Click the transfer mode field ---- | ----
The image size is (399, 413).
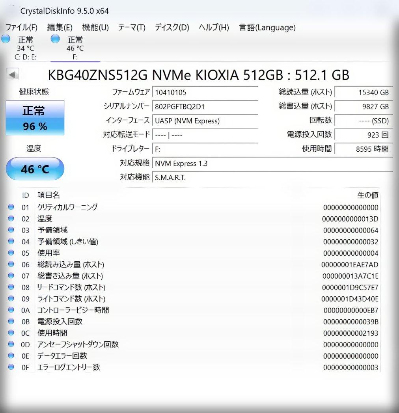(x=205, y=135)
